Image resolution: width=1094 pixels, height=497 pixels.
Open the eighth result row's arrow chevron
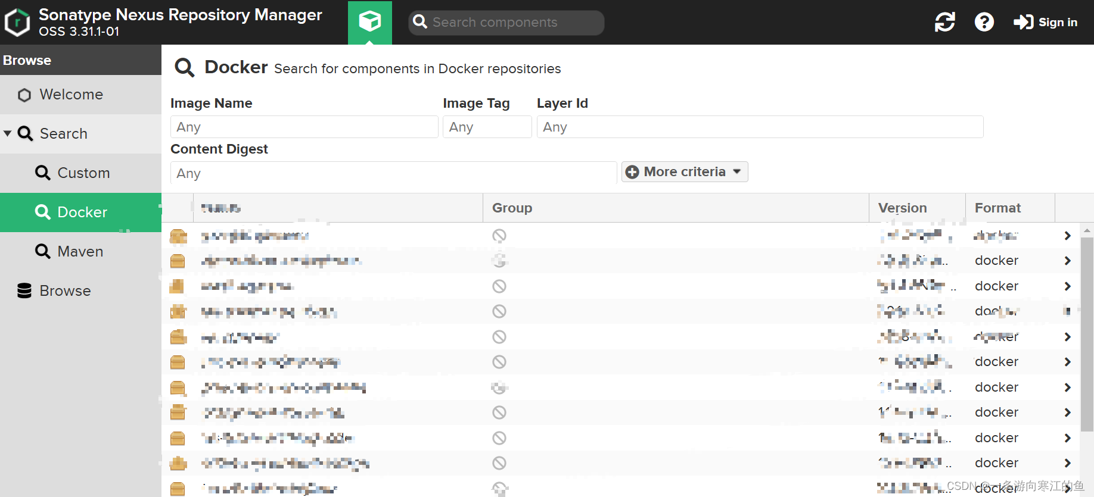click(x=1067, y=412)
